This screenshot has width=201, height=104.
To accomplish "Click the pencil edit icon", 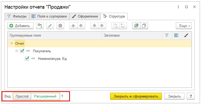I will click(x=50, y=26).
